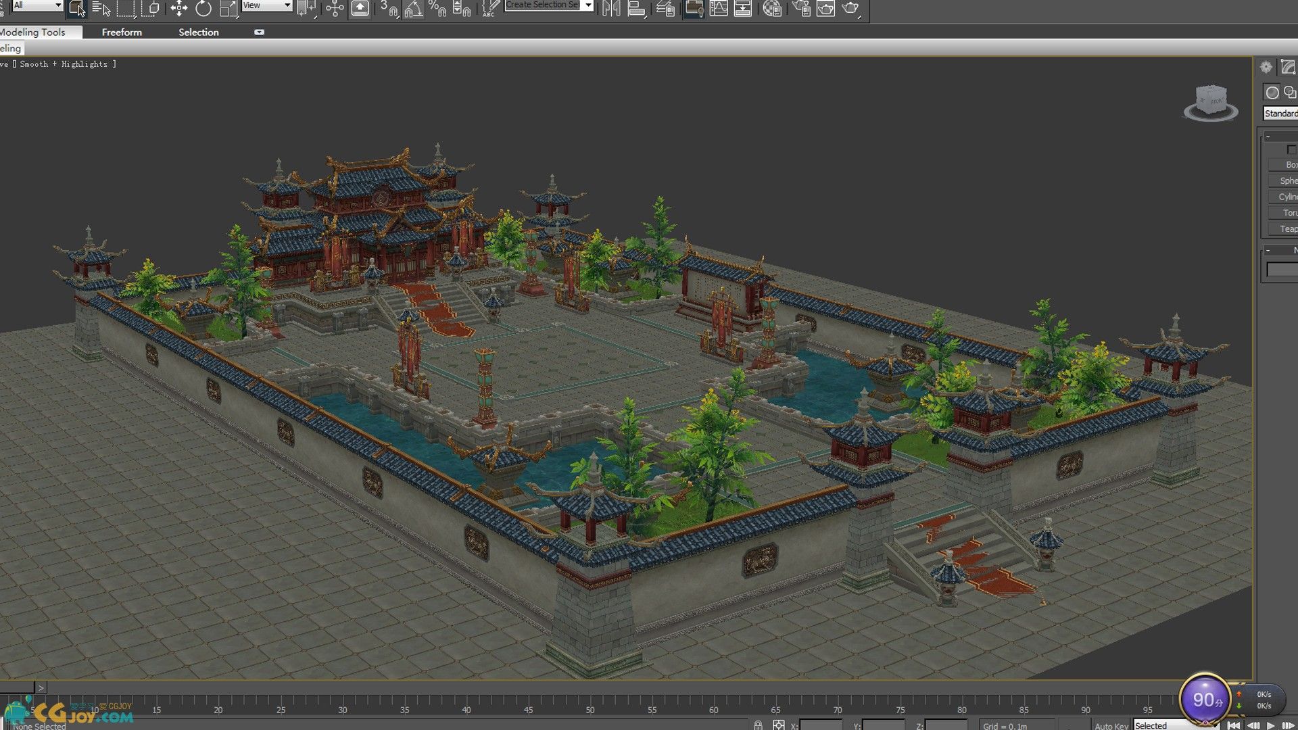Switch to the Freeform tab
Image resolution: width=1298 pixels, height=730 pixels.
(122, 32)
